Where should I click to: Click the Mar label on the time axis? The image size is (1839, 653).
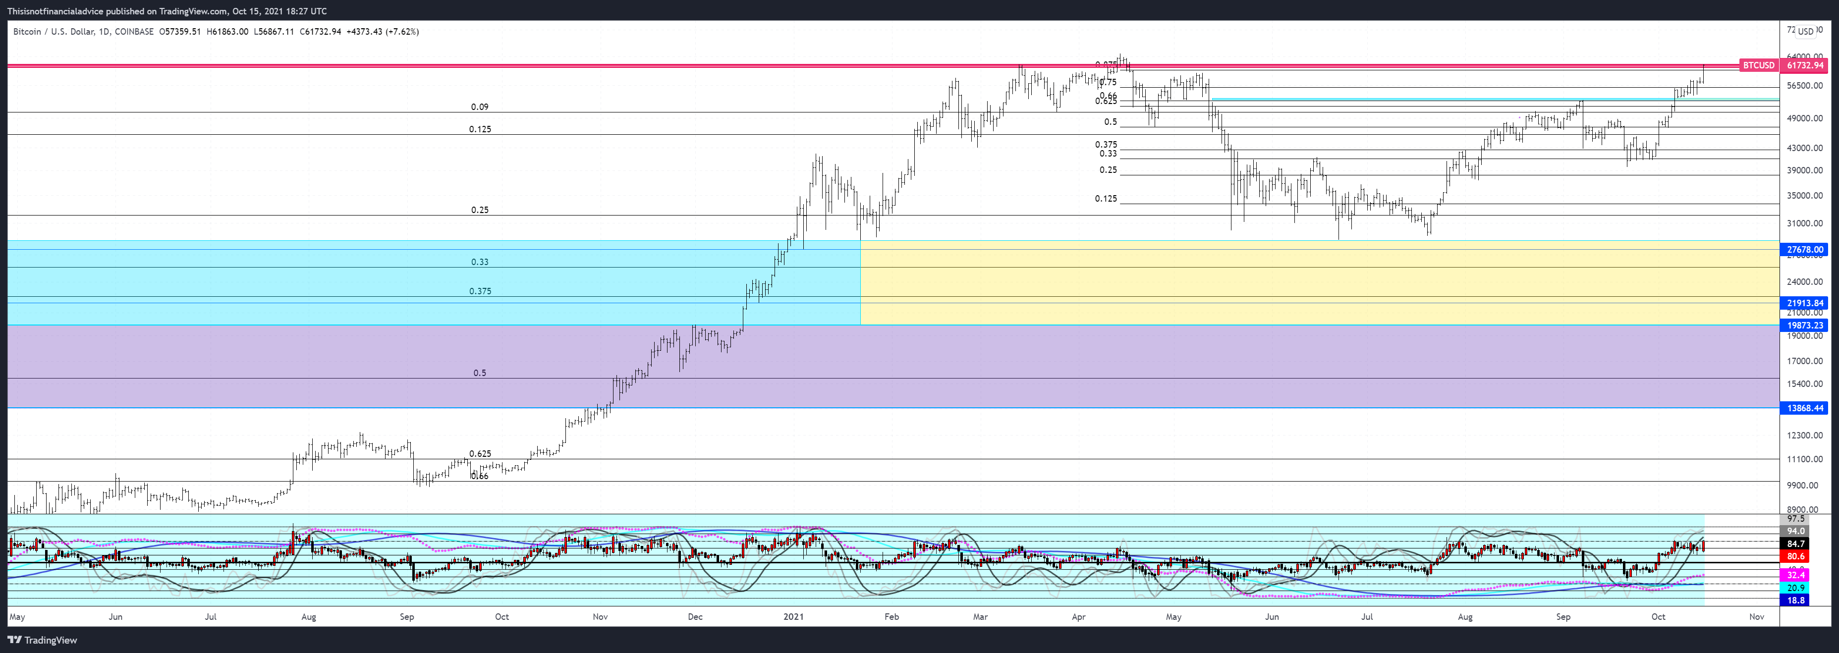[980, 617]
